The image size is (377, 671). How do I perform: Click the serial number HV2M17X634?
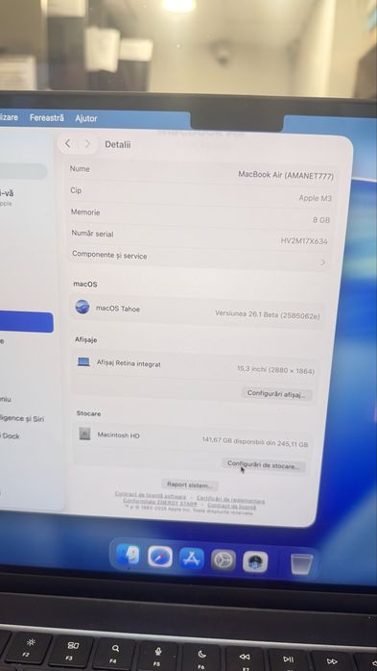click(x=303, y=241)
